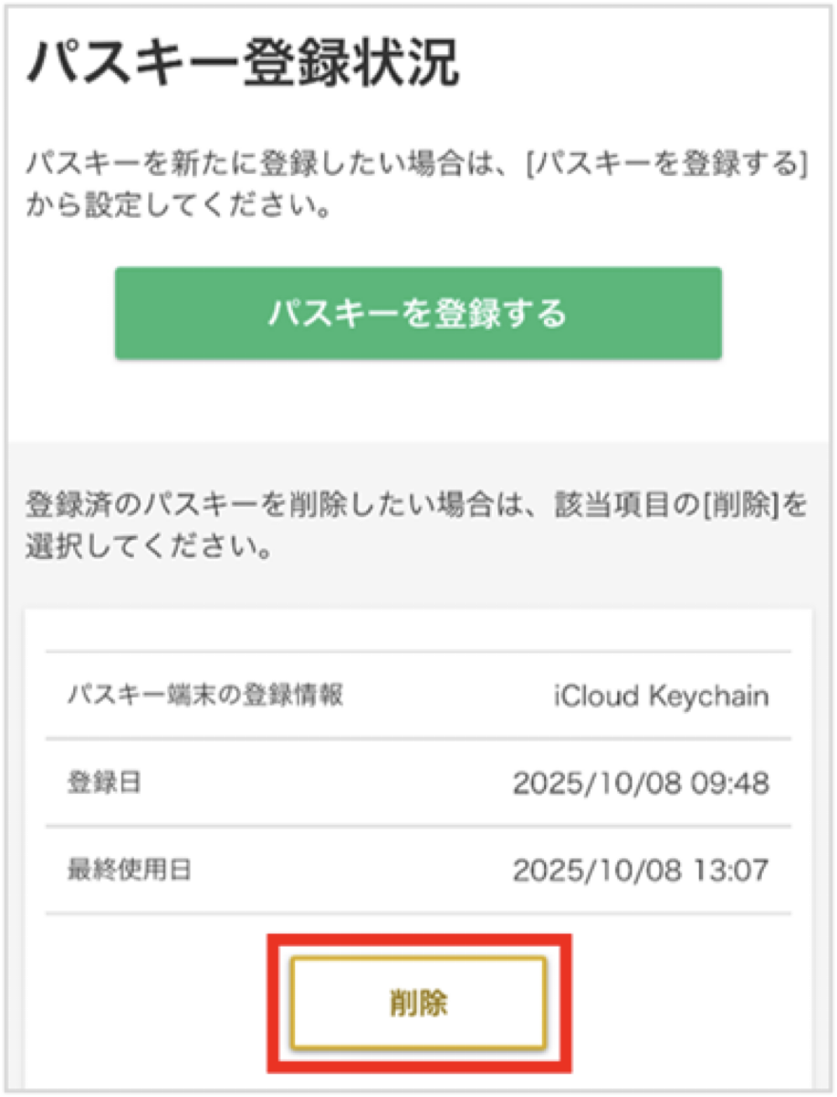Click the divider below the green button
837x1097 pixels.
(418, 439)
